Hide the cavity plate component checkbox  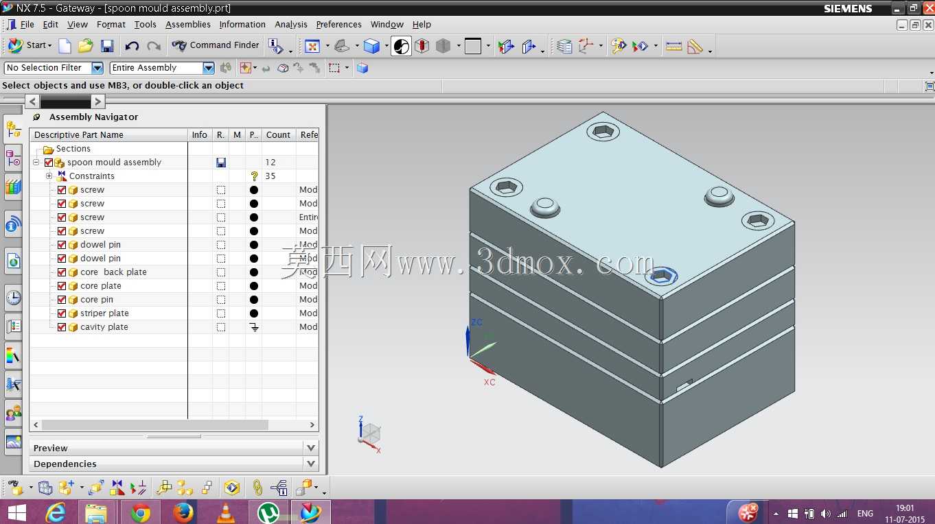click(x=62, y=327)
